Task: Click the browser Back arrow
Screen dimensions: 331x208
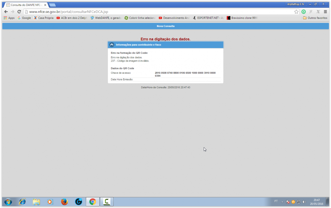Action: point(6,12)
